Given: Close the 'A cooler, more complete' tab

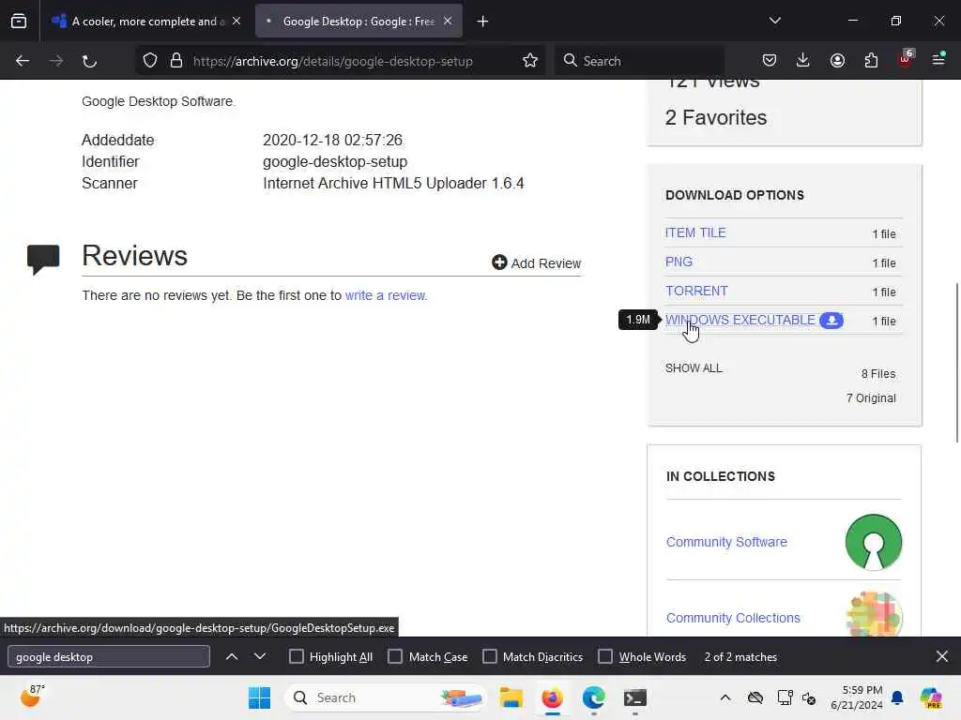Looking at the screenshot, I should pos(236,22).
